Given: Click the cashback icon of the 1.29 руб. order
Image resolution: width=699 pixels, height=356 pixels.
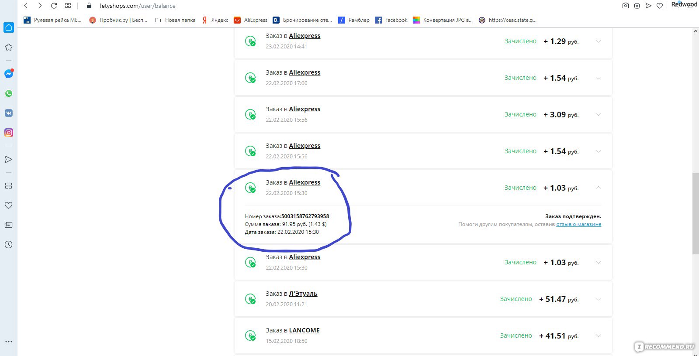Looking at the screenshot, I should (x=250, y=41).
